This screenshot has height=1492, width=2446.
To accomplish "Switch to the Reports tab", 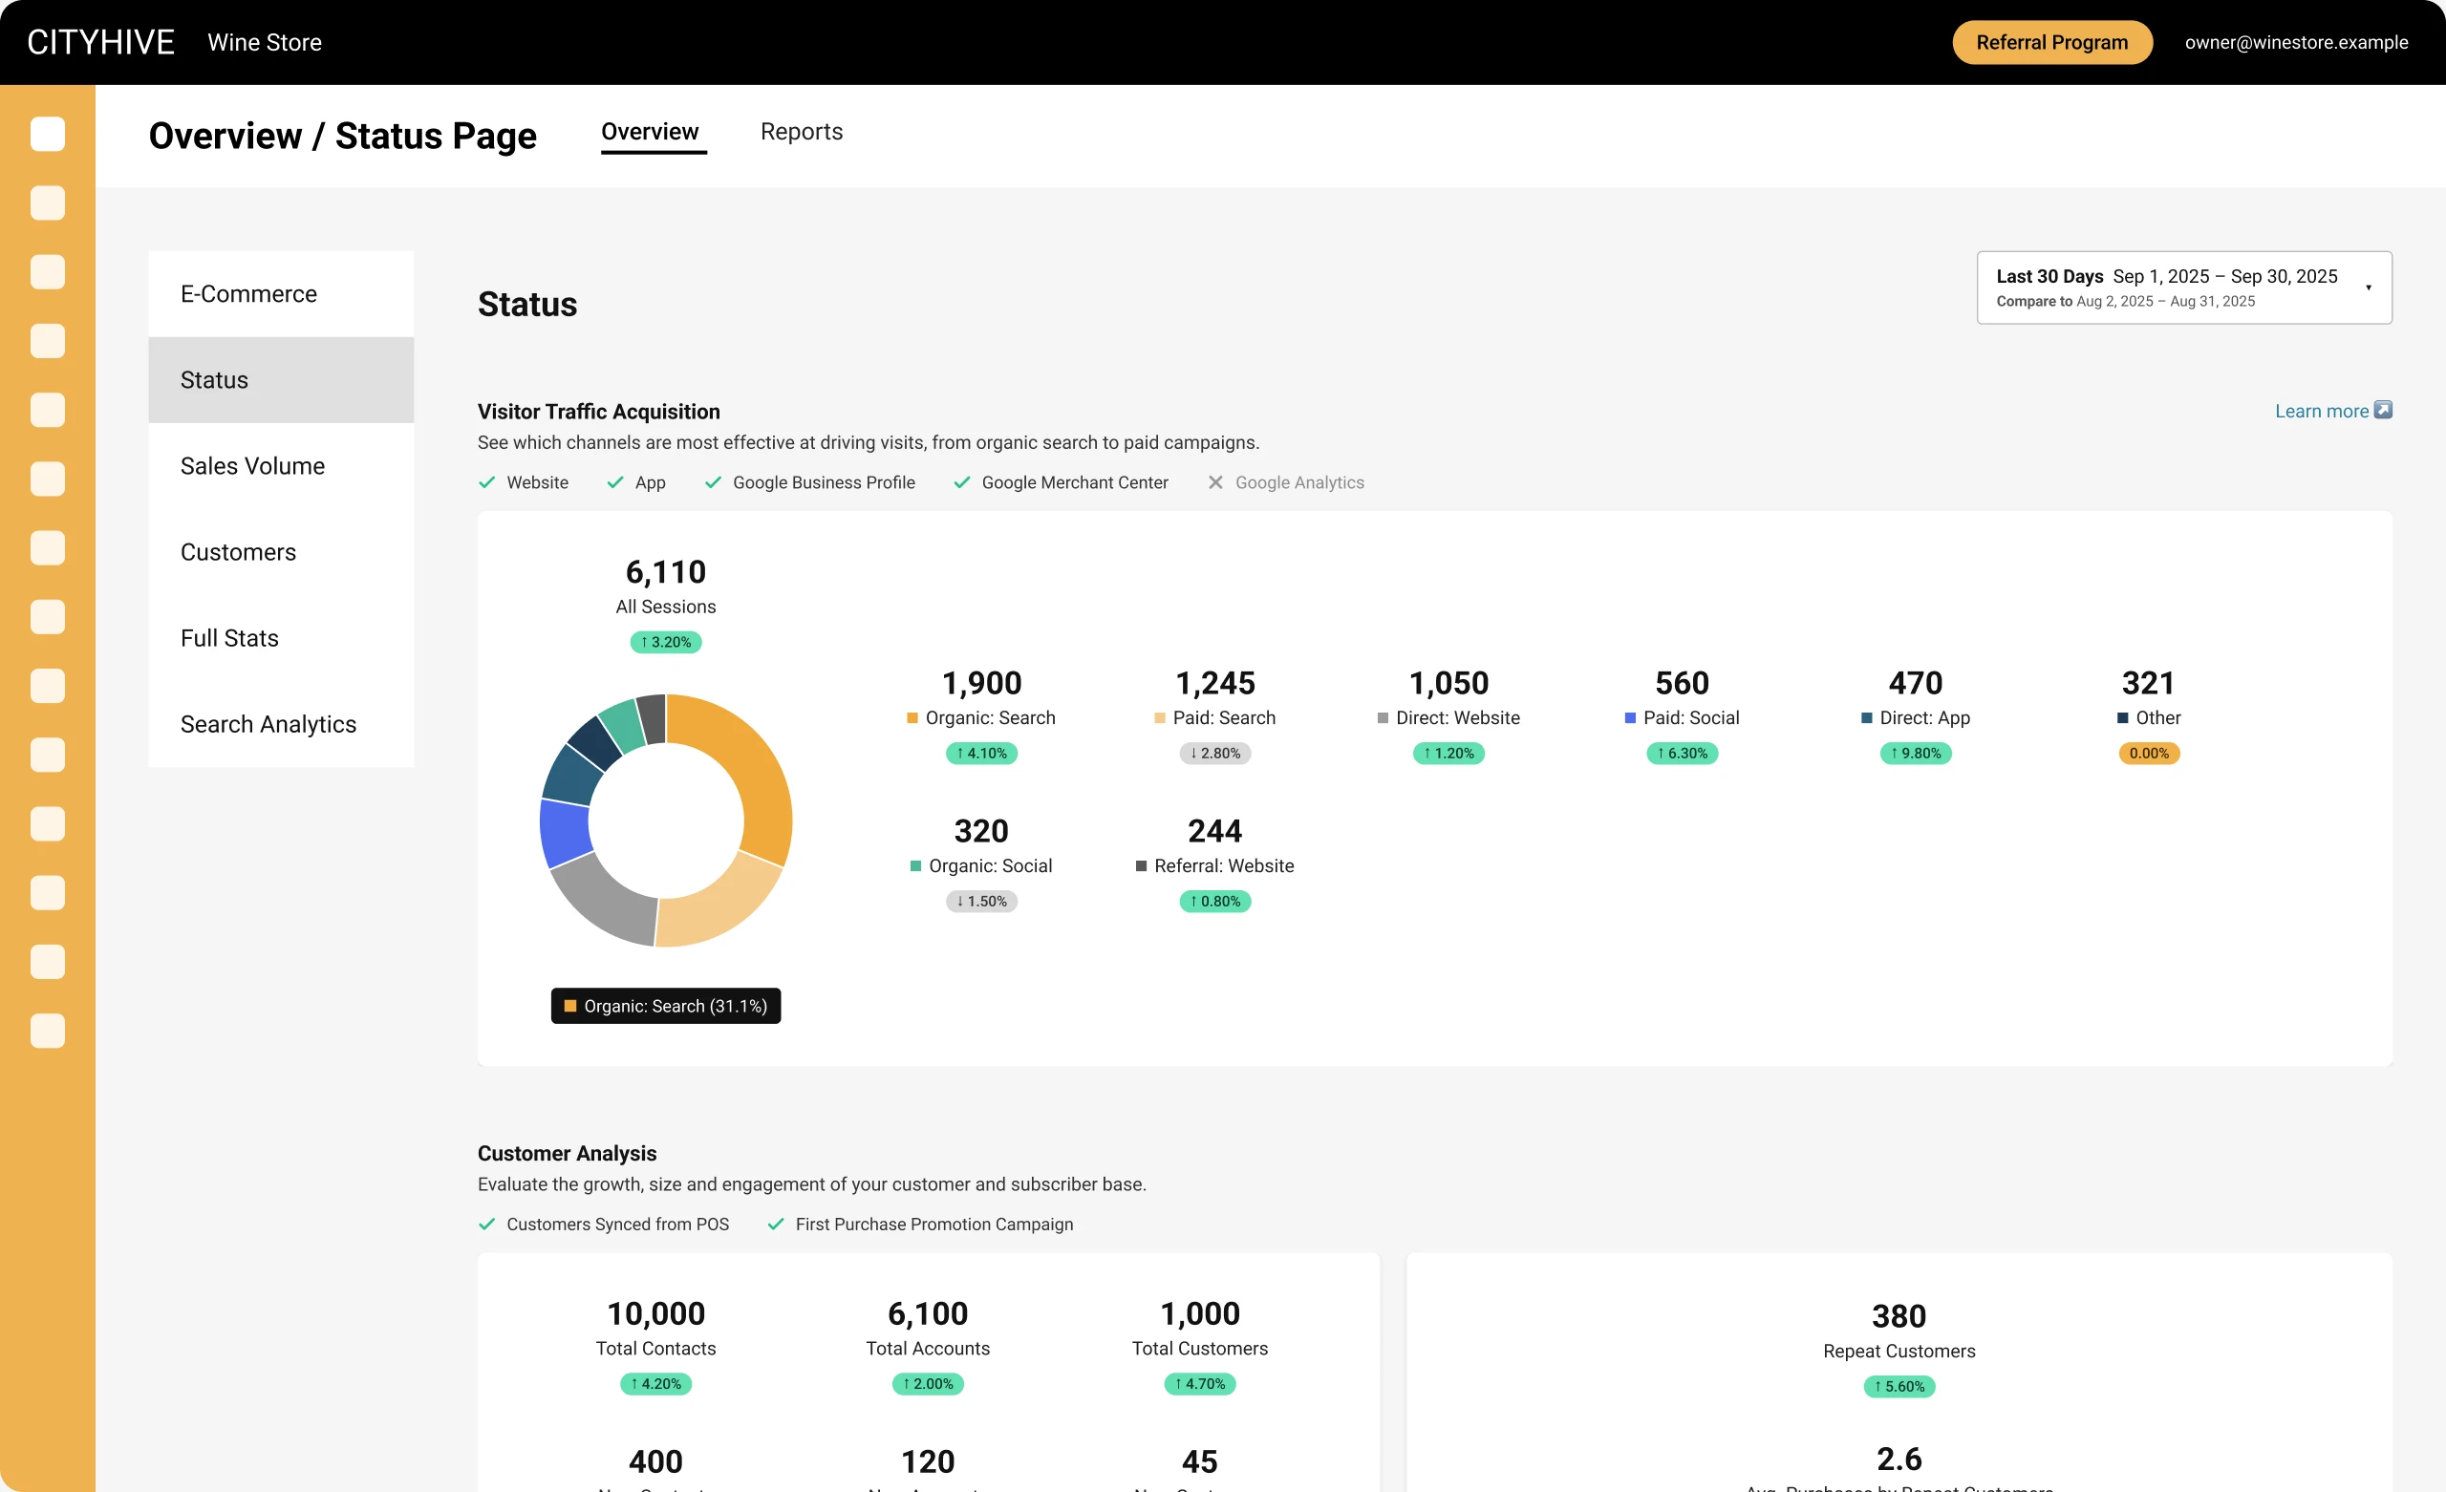I will click(801, 131).
